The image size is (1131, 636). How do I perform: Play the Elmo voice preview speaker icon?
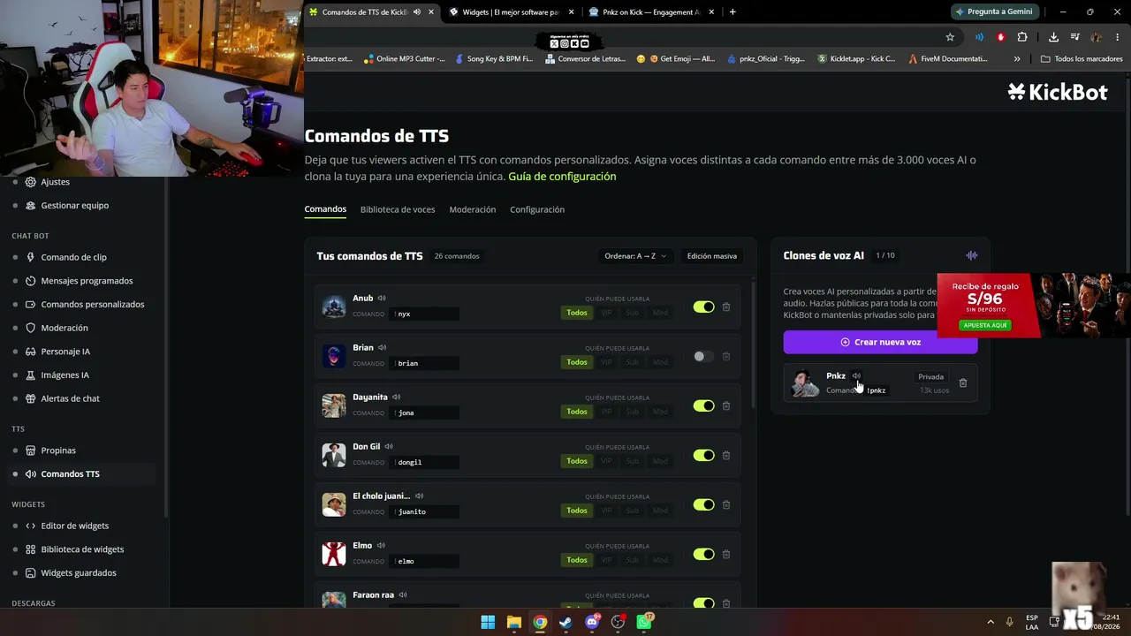click(x=380, y=546)
